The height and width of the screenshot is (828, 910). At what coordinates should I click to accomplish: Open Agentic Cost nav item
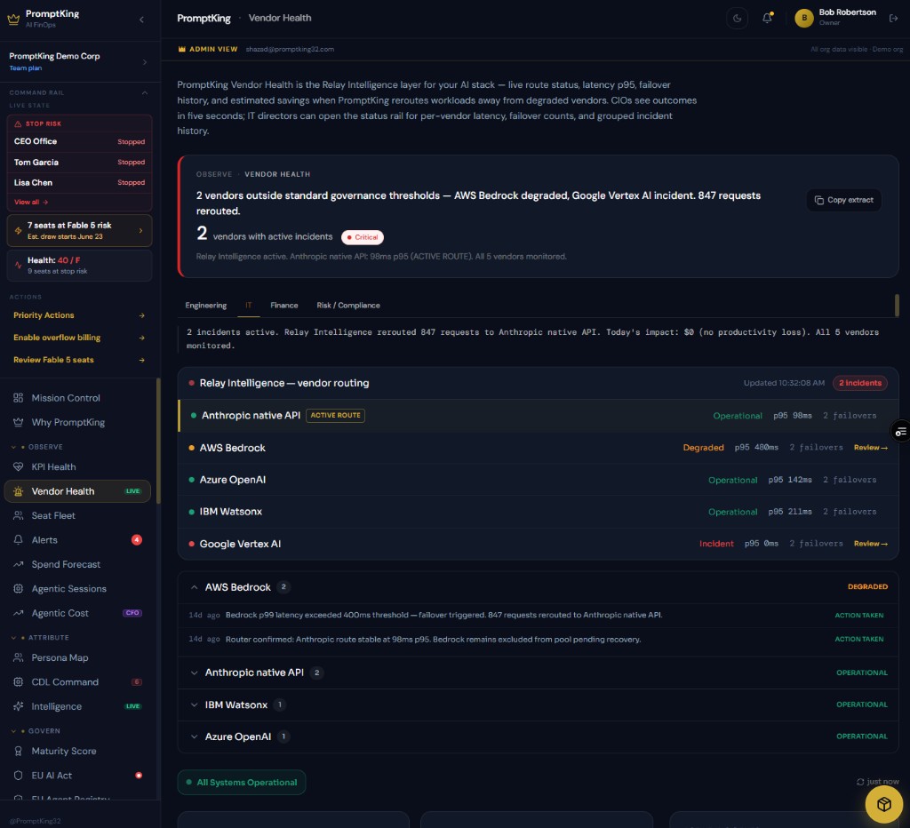77,613
